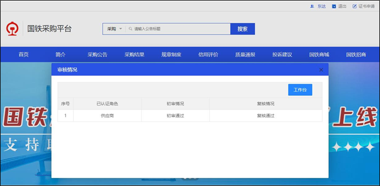Click the 证书申请 edit icon
The width and height of the screenshot is (380, 186).
(355, 6)
